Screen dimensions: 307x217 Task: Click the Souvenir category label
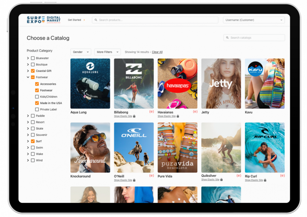coord(41,135)
